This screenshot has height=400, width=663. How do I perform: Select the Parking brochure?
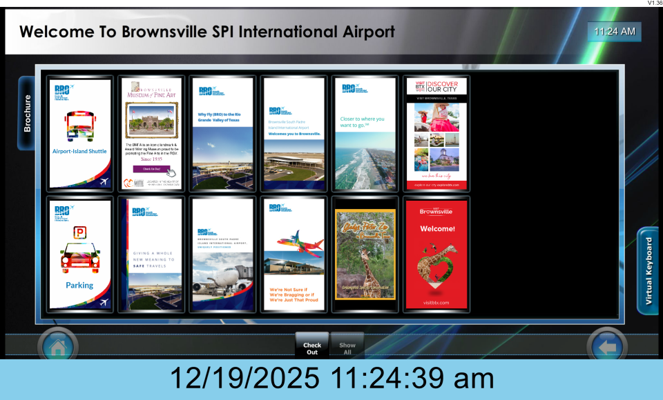79,254
